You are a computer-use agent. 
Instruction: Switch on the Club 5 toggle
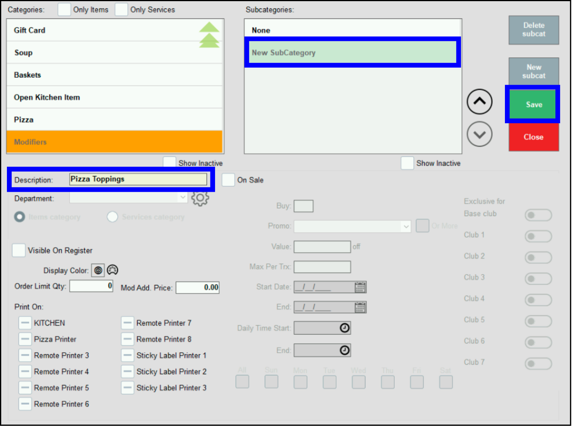(538, 321)
